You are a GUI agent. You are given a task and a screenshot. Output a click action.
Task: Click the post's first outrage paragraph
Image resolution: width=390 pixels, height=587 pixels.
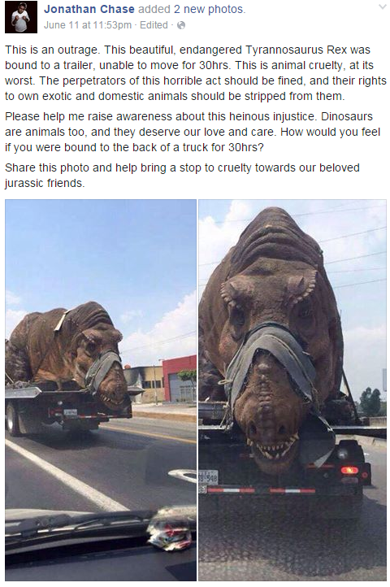195,73
